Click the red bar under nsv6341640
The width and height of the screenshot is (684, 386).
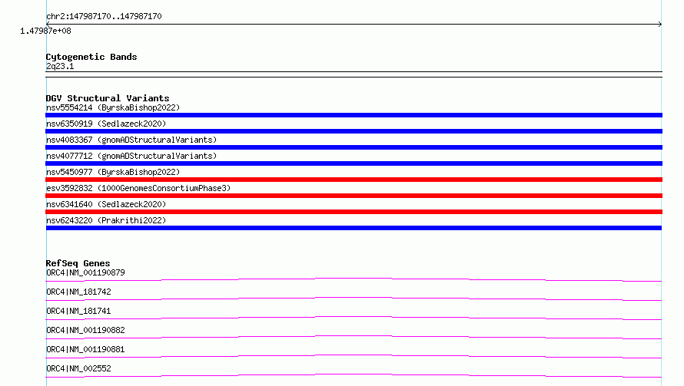354,212
